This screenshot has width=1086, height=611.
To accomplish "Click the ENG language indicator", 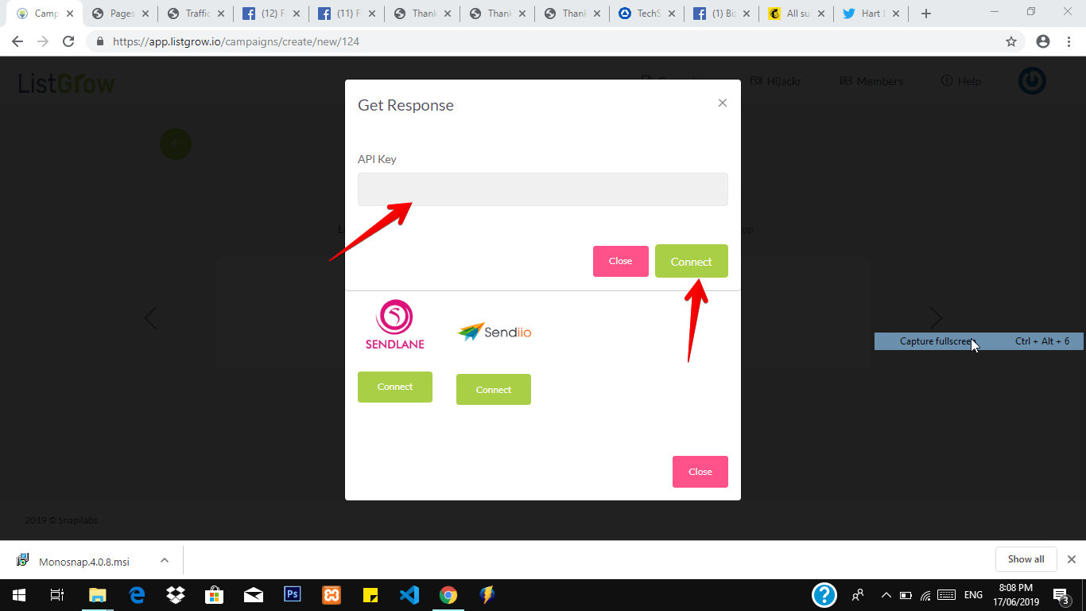I will click(x=973, y=595).
